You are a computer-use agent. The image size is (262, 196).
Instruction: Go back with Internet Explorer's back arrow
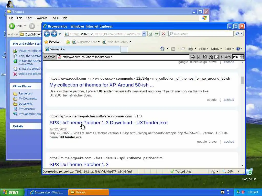coord(47,34)
